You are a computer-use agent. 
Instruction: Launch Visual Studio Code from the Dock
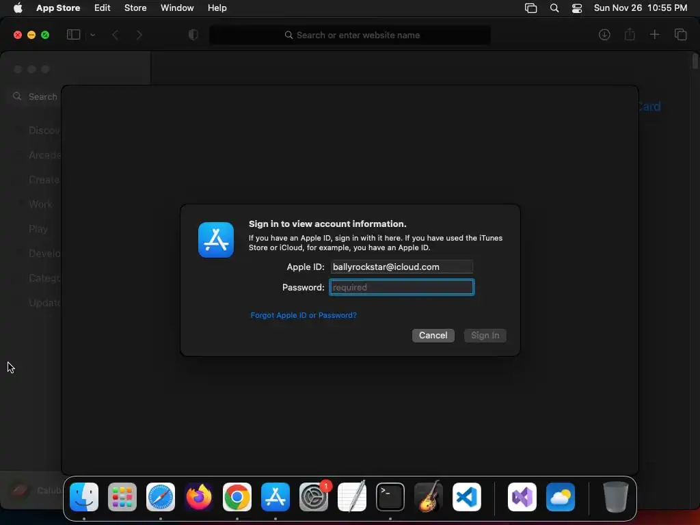(466, 497)
